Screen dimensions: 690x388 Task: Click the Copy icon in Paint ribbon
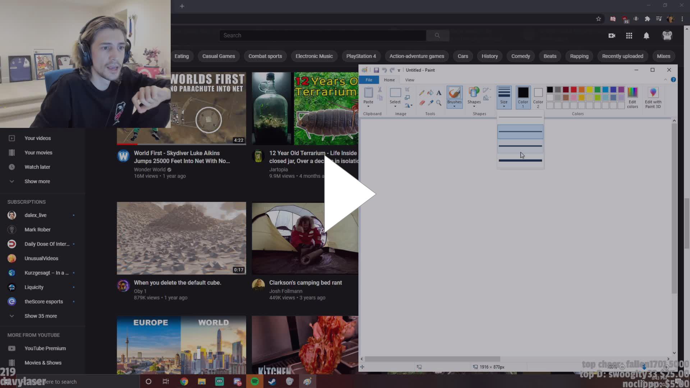coord(380,98)
